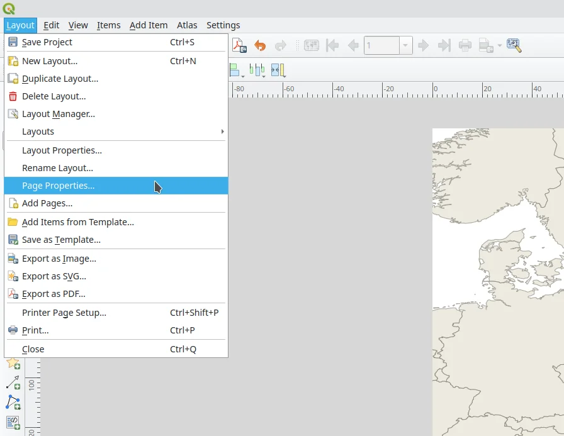Open the Atlas menu
564x436 pixels.
point(187,25)
